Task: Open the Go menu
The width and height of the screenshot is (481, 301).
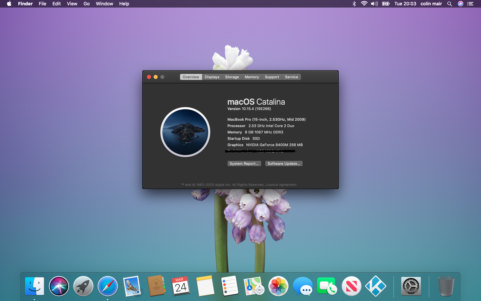Action: pos(87,4)
